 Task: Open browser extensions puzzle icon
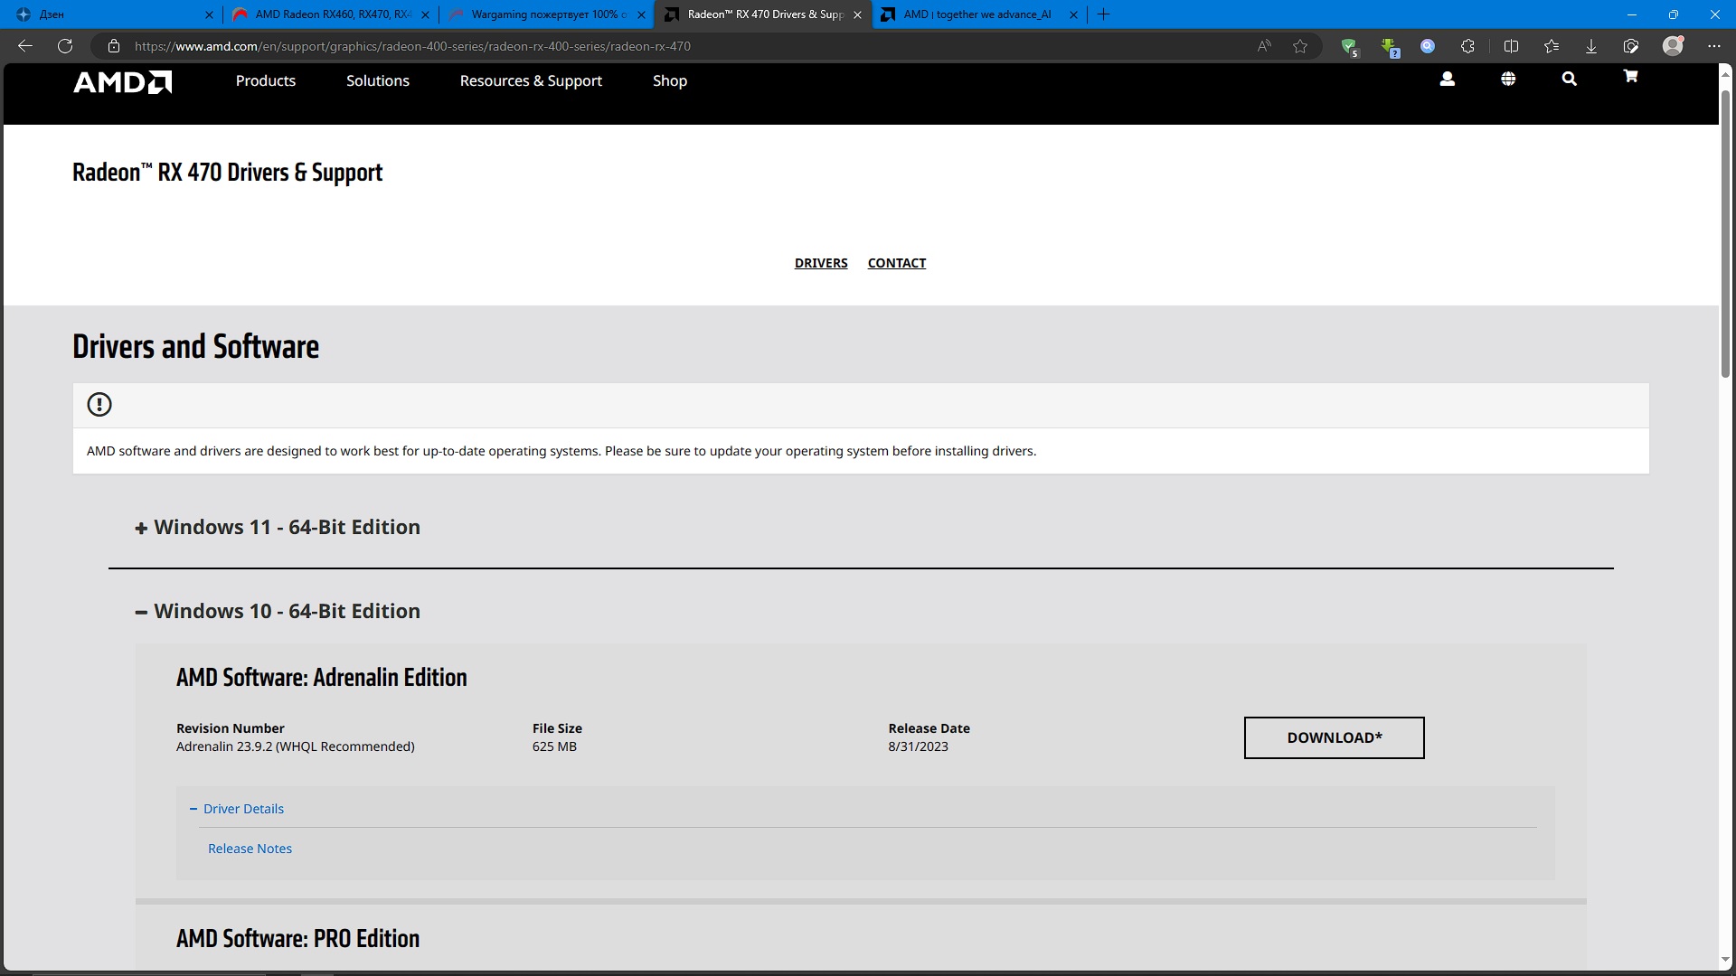tap(1467, 46)
